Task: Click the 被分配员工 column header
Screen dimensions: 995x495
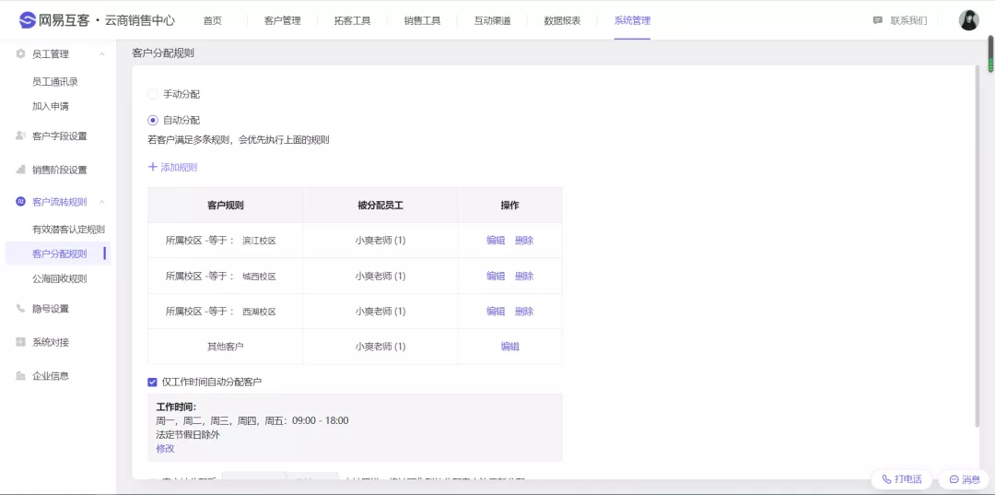Action: point(380,205)
